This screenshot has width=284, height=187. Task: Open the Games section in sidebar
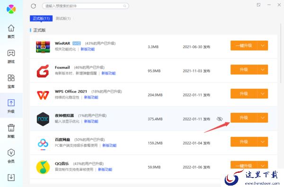click(x=11, y=56)
